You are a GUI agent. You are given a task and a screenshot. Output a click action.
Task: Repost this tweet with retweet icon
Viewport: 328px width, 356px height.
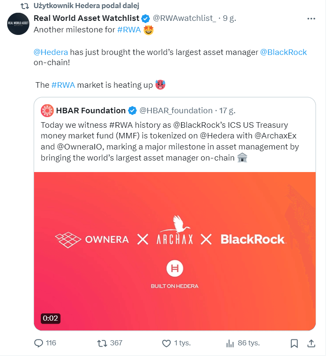click(102, 343)
